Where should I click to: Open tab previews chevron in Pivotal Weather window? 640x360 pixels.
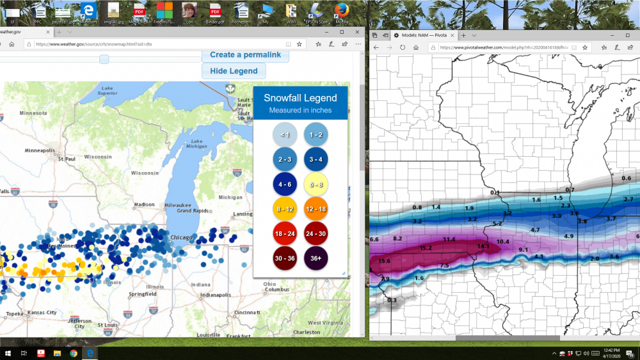pyautogui.click(x=474, y=35)
